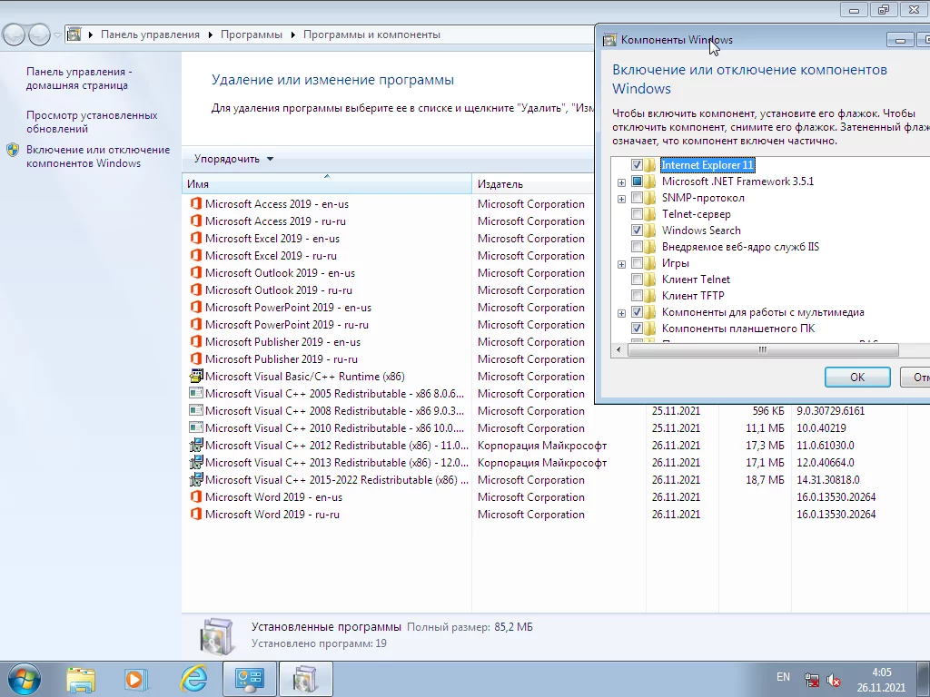
Task: Click the Microsoft Word 2019 ru-ru icon
Action: pos(196,514)
